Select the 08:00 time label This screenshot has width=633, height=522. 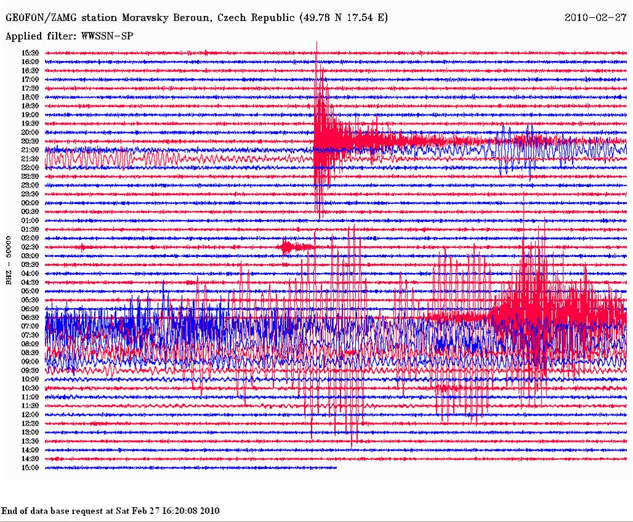pos(31,344)
